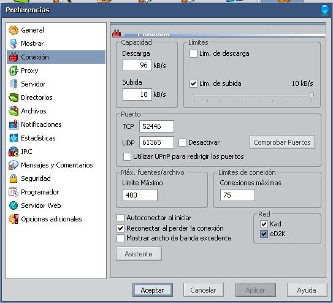Open the IRC icon entry
Viewport: 333px width, 303px height.
(x=13, y=151)
